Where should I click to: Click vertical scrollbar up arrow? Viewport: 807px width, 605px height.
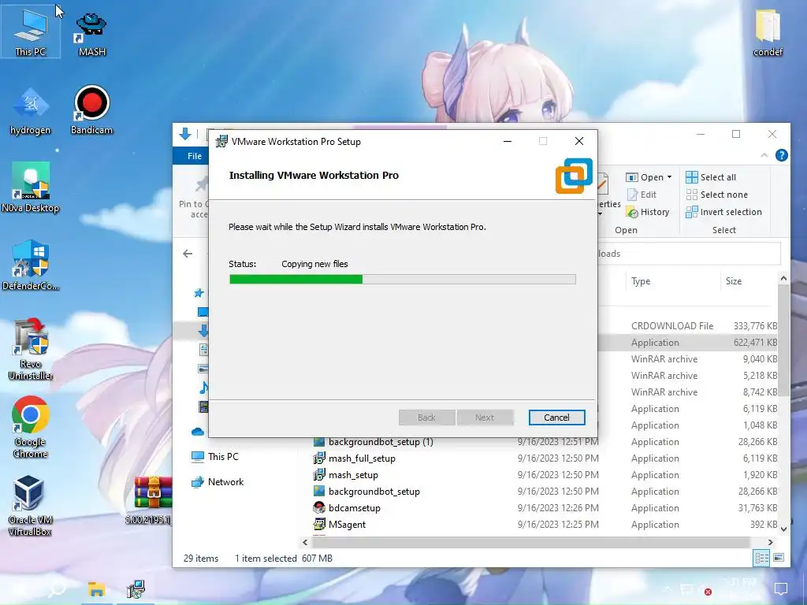[x=783, y=278]
